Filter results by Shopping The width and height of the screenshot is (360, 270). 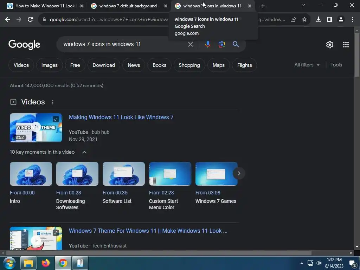189,65
